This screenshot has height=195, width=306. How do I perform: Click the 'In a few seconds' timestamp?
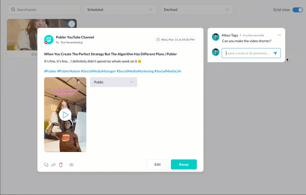(253, 35)
